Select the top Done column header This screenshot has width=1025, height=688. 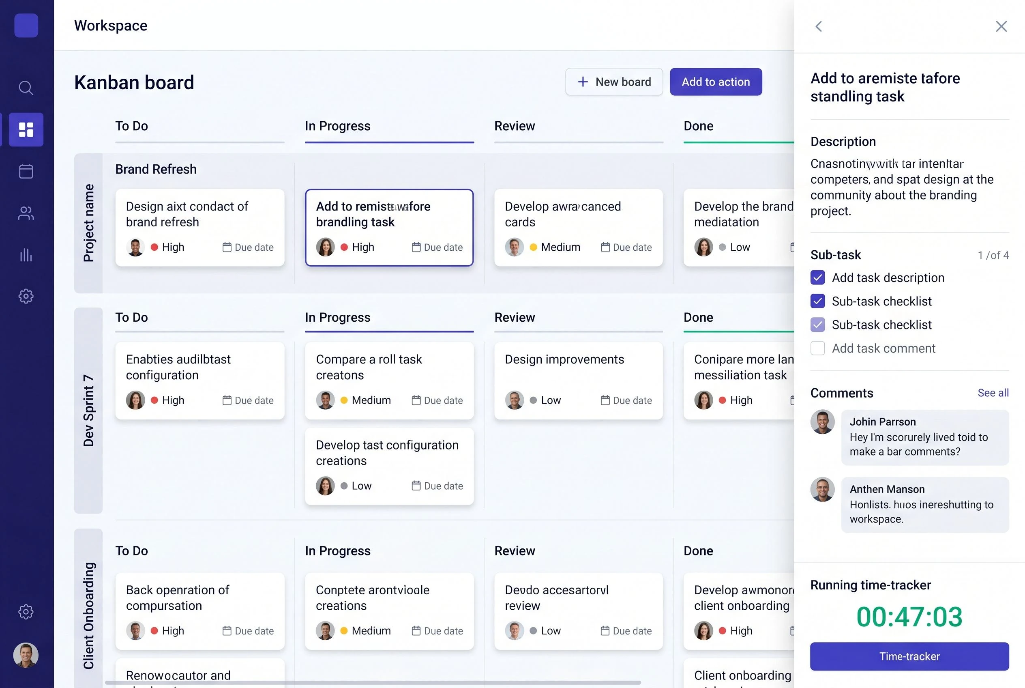[x=698, y=126]
